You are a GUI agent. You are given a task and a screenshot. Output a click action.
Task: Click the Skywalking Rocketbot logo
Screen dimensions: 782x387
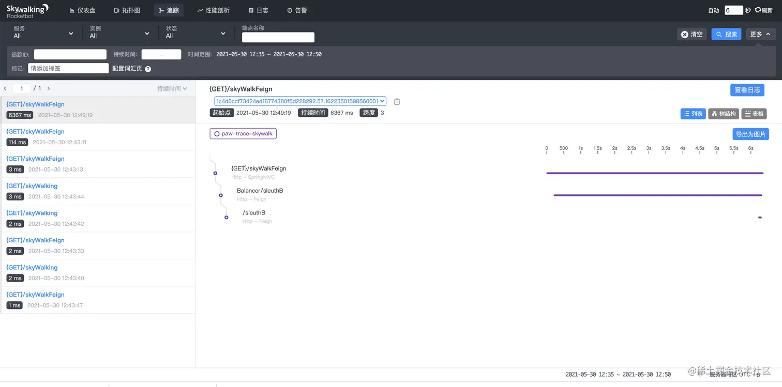click(27, 10)
